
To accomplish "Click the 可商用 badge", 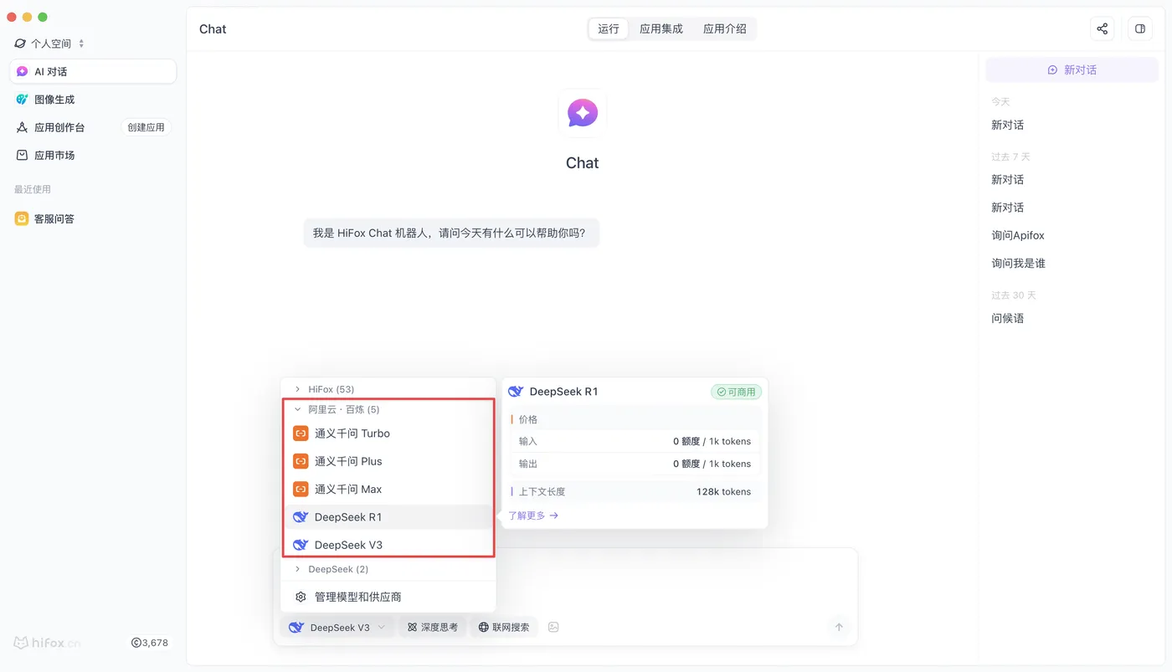I will point(736,392).
